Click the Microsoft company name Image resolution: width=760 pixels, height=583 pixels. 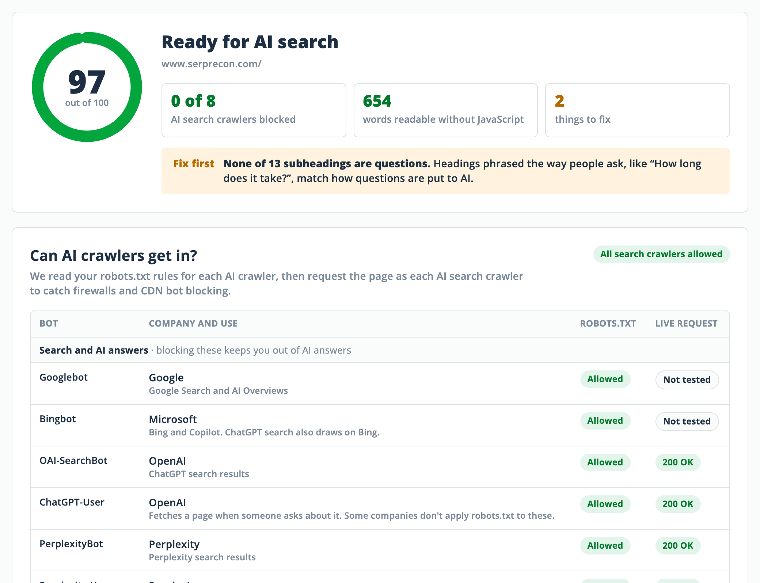point(173,419)
